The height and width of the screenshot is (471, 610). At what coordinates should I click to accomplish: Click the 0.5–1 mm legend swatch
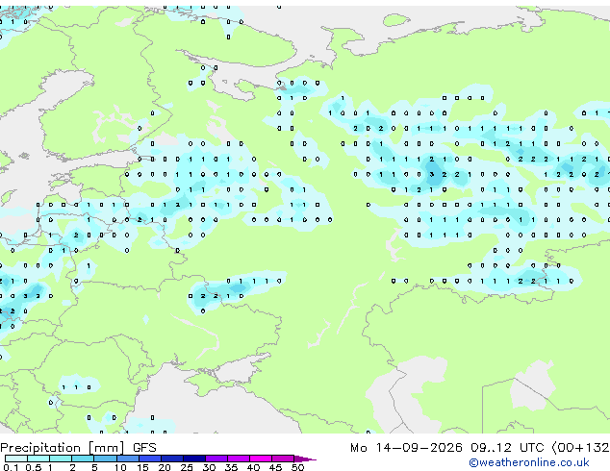pyautogui.click(x=38, y=459)
